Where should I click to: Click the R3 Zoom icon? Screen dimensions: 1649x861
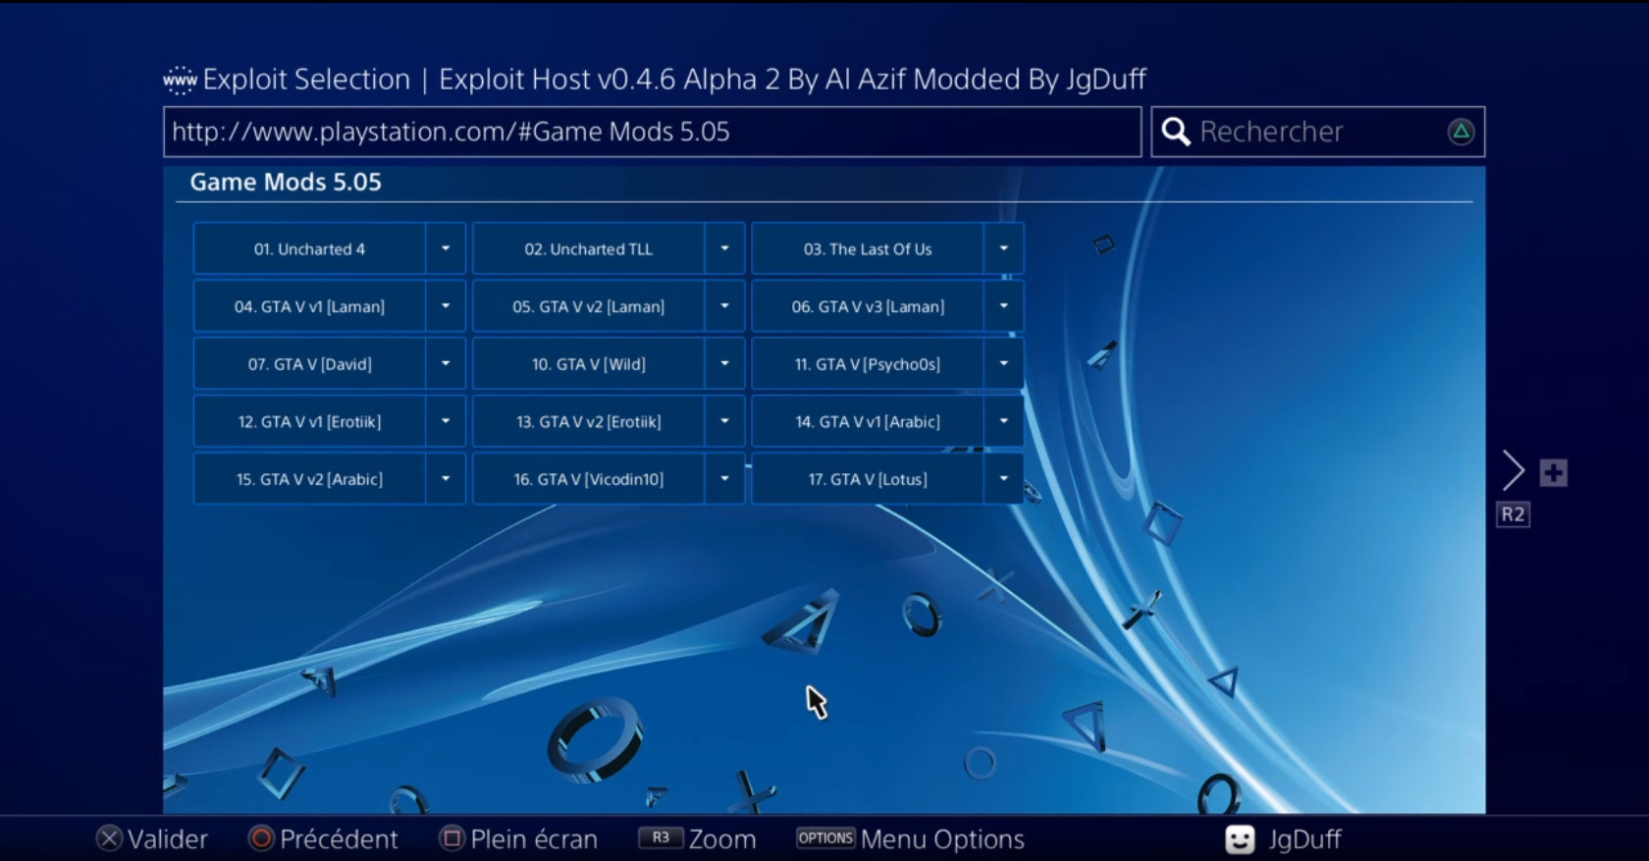(661, 837)
